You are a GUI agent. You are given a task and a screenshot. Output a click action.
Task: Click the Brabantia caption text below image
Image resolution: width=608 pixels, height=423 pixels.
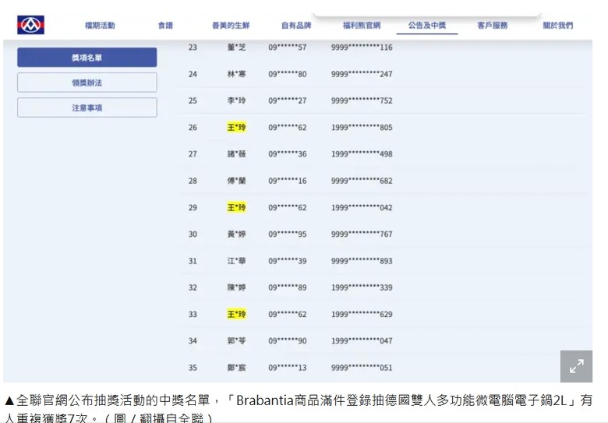[x=299, y=408]
